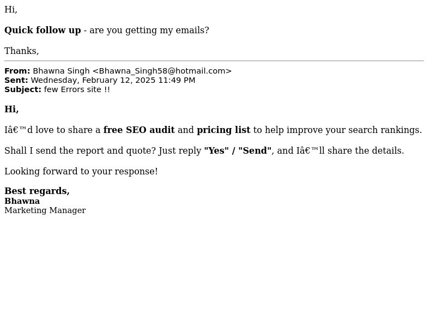
Task: Click the 'Subject:' header label
Action: [x=23, y=89]
